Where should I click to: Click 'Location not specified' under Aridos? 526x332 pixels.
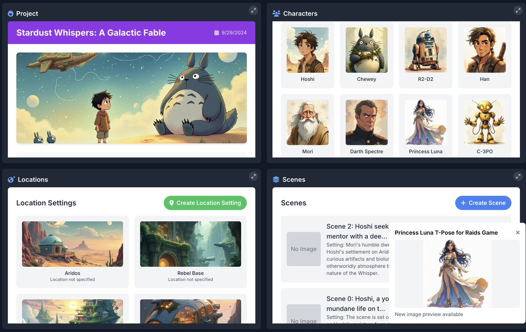tap(72, 280)
